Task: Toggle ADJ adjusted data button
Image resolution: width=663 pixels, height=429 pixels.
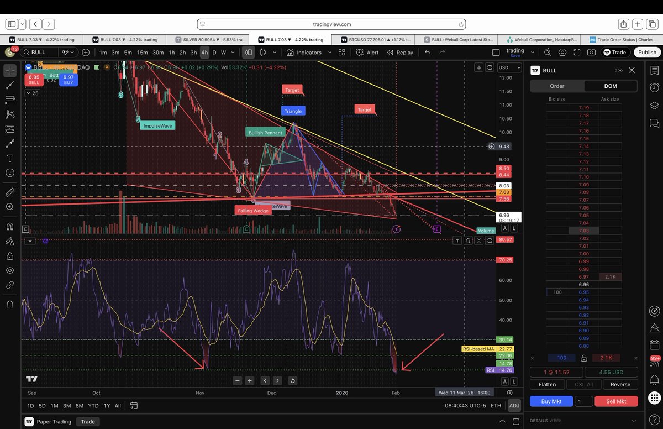Action: click(x=514, y=406)
